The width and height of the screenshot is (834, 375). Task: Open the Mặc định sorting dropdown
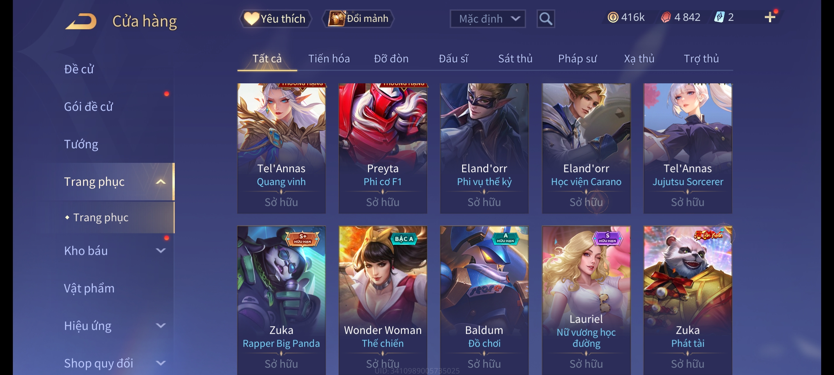pos(488,19)
